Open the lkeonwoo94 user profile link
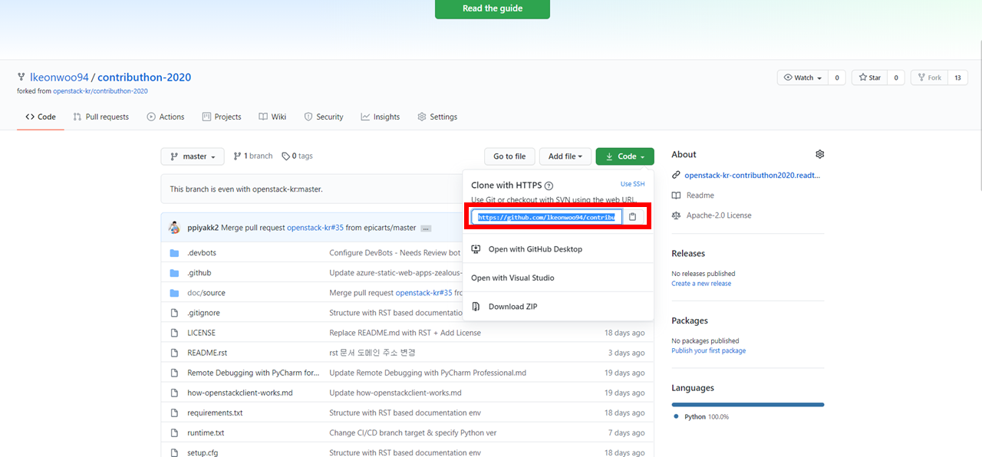This screenshot has width=982, height=457. click(x=59, y=77)
